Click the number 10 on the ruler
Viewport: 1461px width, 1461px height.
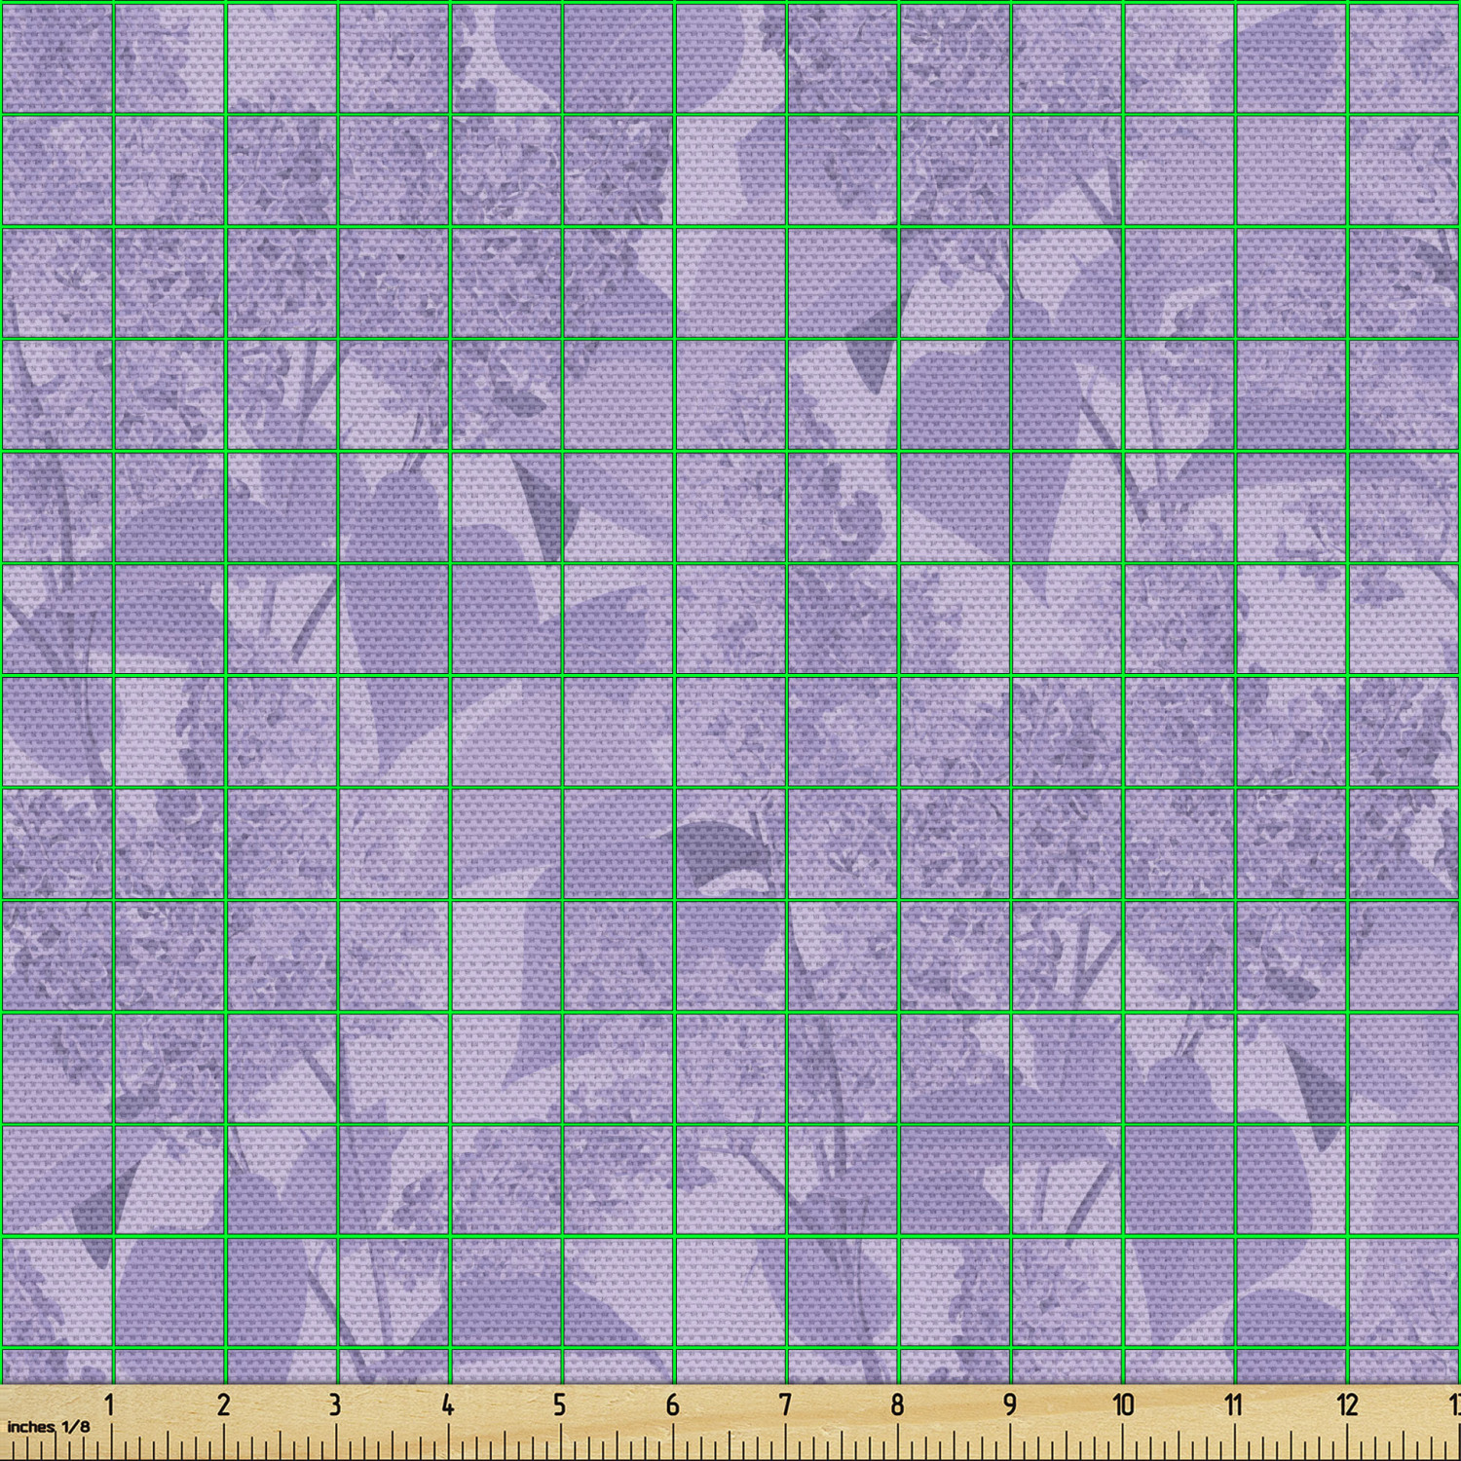click(1123, 1405)
